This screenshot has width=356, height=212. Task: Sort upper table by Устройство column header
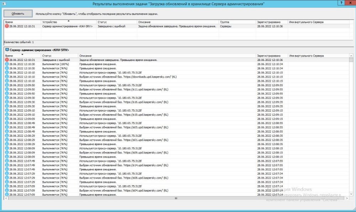(69, 22)
